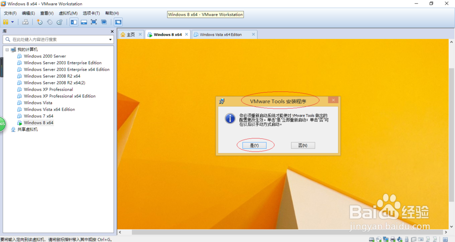Screen dimensions: 455x242
Task: Click the revert to snapshot icon
Action: (50, 22)
